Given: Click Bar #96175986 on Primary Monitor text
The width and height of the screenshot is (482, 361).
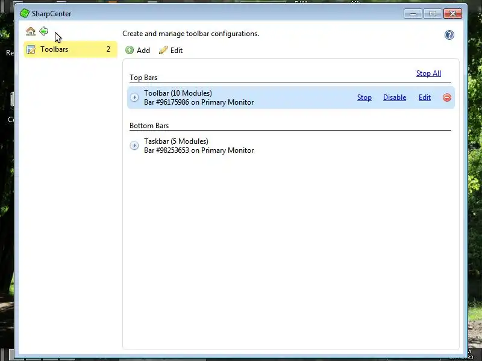Looking at the screenshot, I should [199, 102].
